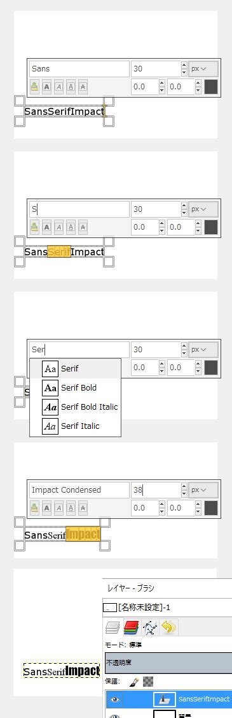
Task: Click the Bold icon under Impact Condensed field
Action: [46, 508]
